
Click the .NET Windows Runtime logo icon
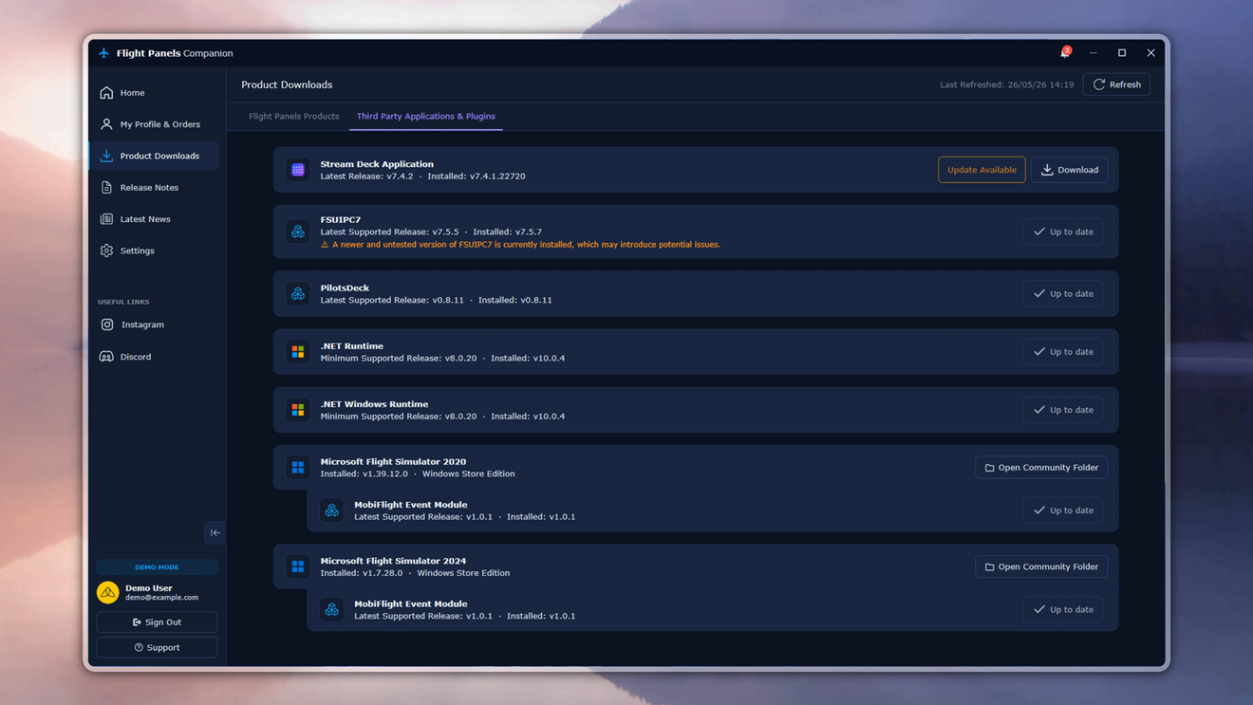298,410
